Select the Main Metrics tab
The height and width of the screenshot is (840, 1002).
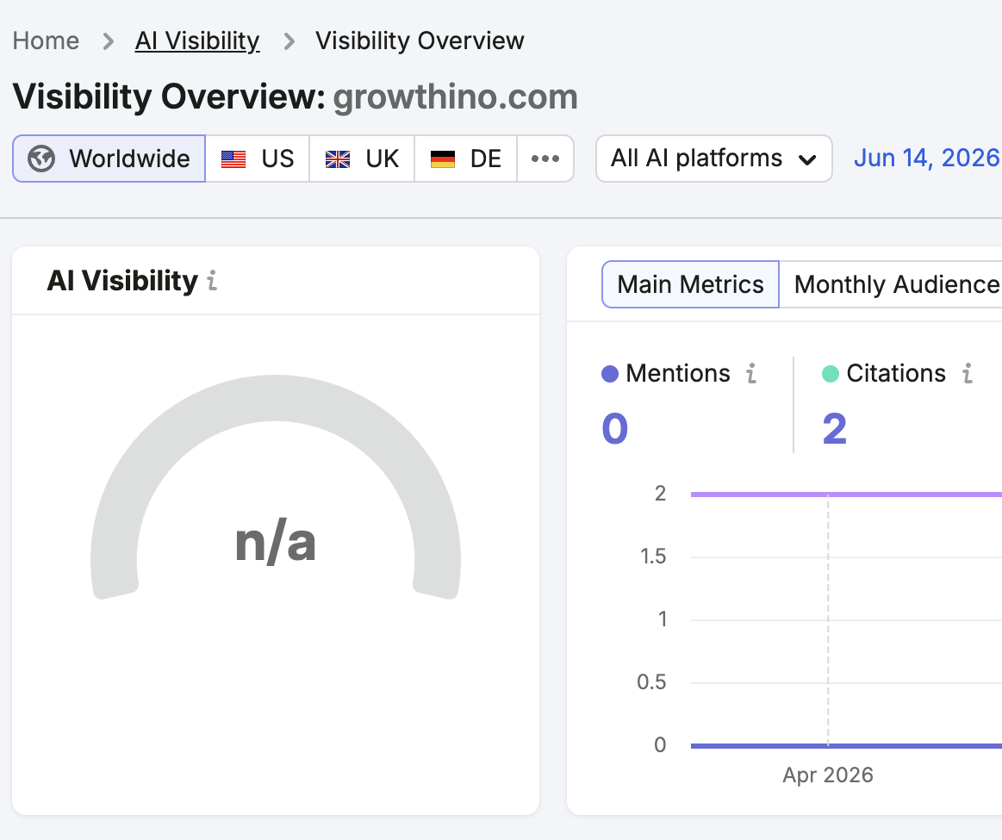690,284
